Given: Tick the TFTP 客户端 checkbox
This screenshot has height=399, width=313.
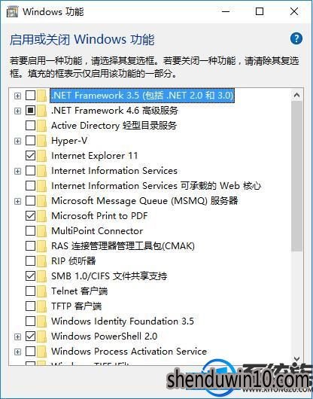Looking at the screenshot, I should (31, 306).
